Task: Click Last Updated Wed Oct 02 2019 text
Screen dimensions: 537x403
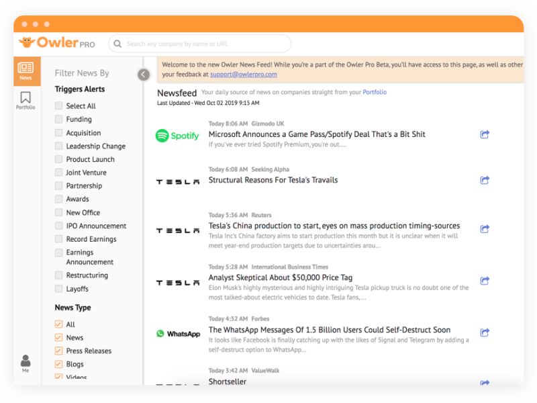Action: (208, 103)
